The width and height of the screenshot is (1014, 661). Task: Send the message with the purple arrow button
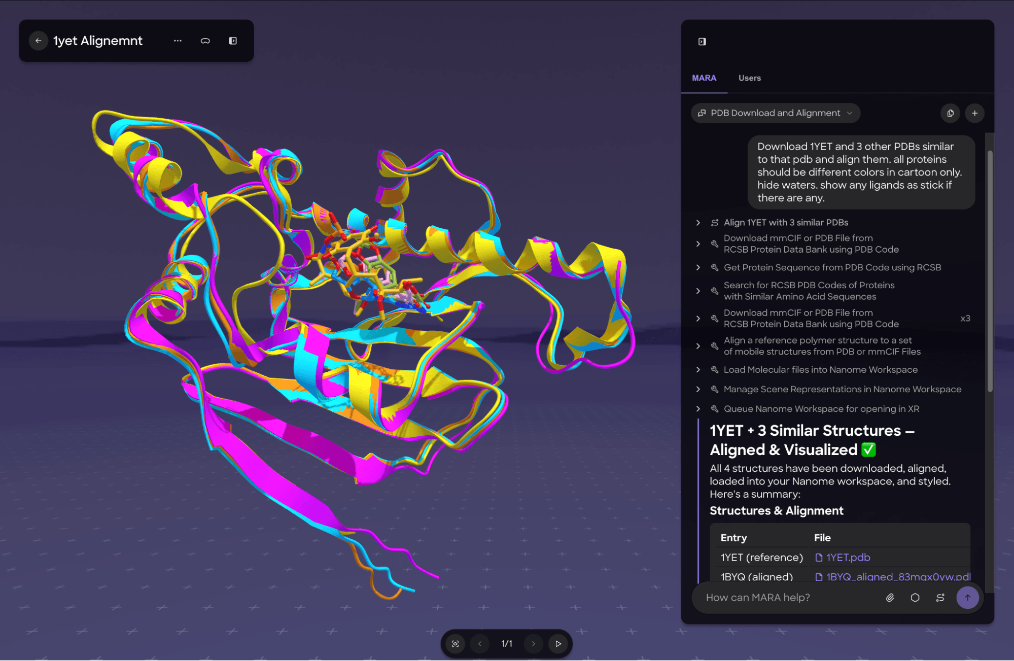pyautogui.click(x=967, y=598)
